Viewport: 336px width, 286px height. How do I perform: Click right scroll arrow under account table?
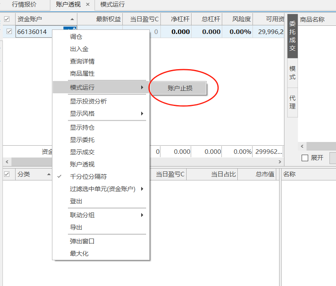tap(280, 162)
